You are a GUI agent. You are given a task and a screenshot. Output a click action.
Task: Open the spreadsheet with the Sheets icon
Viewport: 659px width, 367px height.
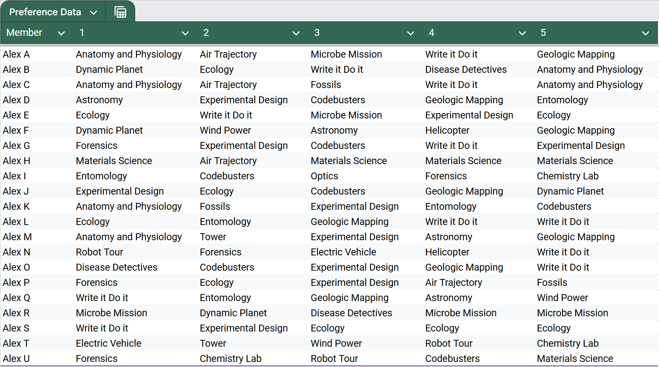pyautogui.click(x=120, y=11)
